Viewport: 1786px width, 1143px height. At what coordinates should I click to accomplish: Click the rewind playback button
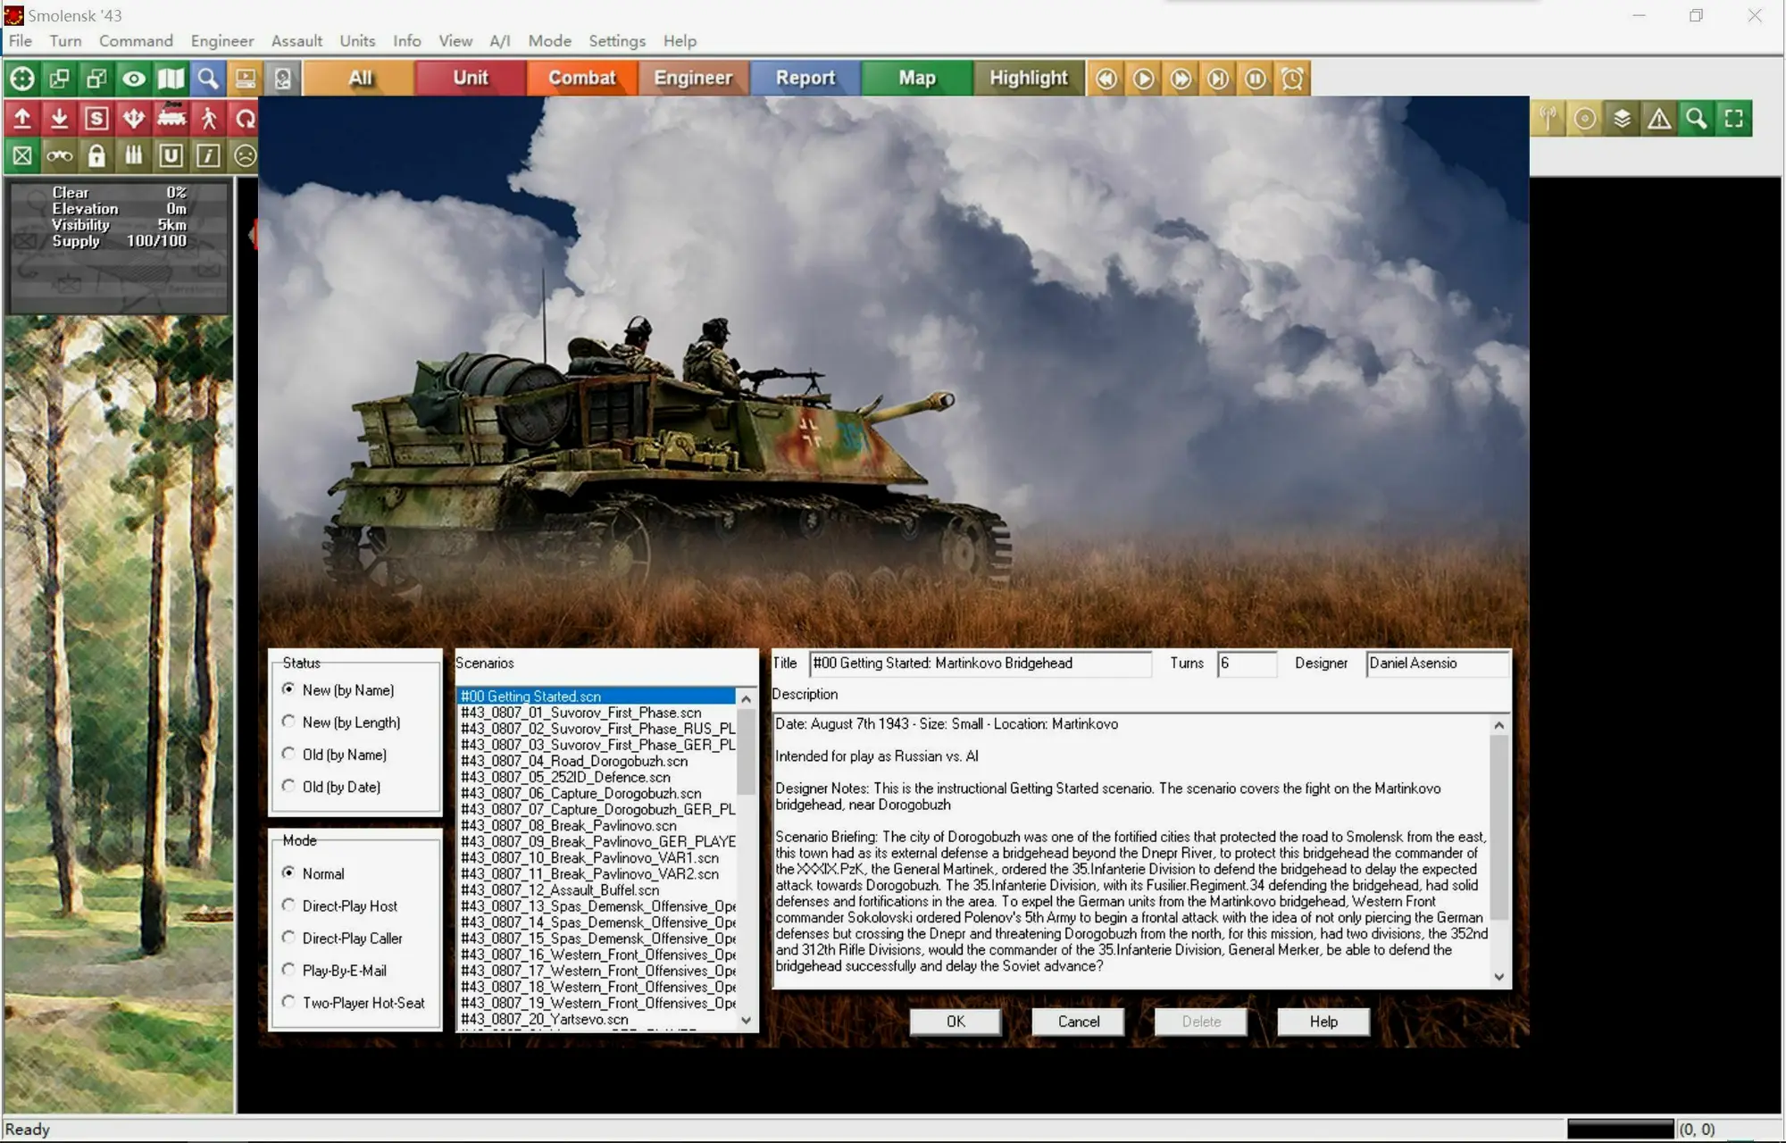(x=1106, y=79)
